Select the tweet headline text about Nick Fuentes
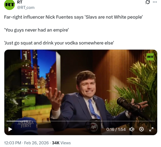The height and width of the screenshot is (147, 161). pos(73,17)
